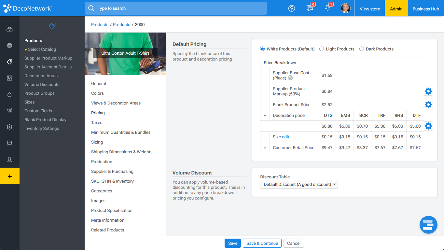Open Shipping Dimensions & Weights section
The height and width of the screenshot is (250, 444).
[122, 152]
